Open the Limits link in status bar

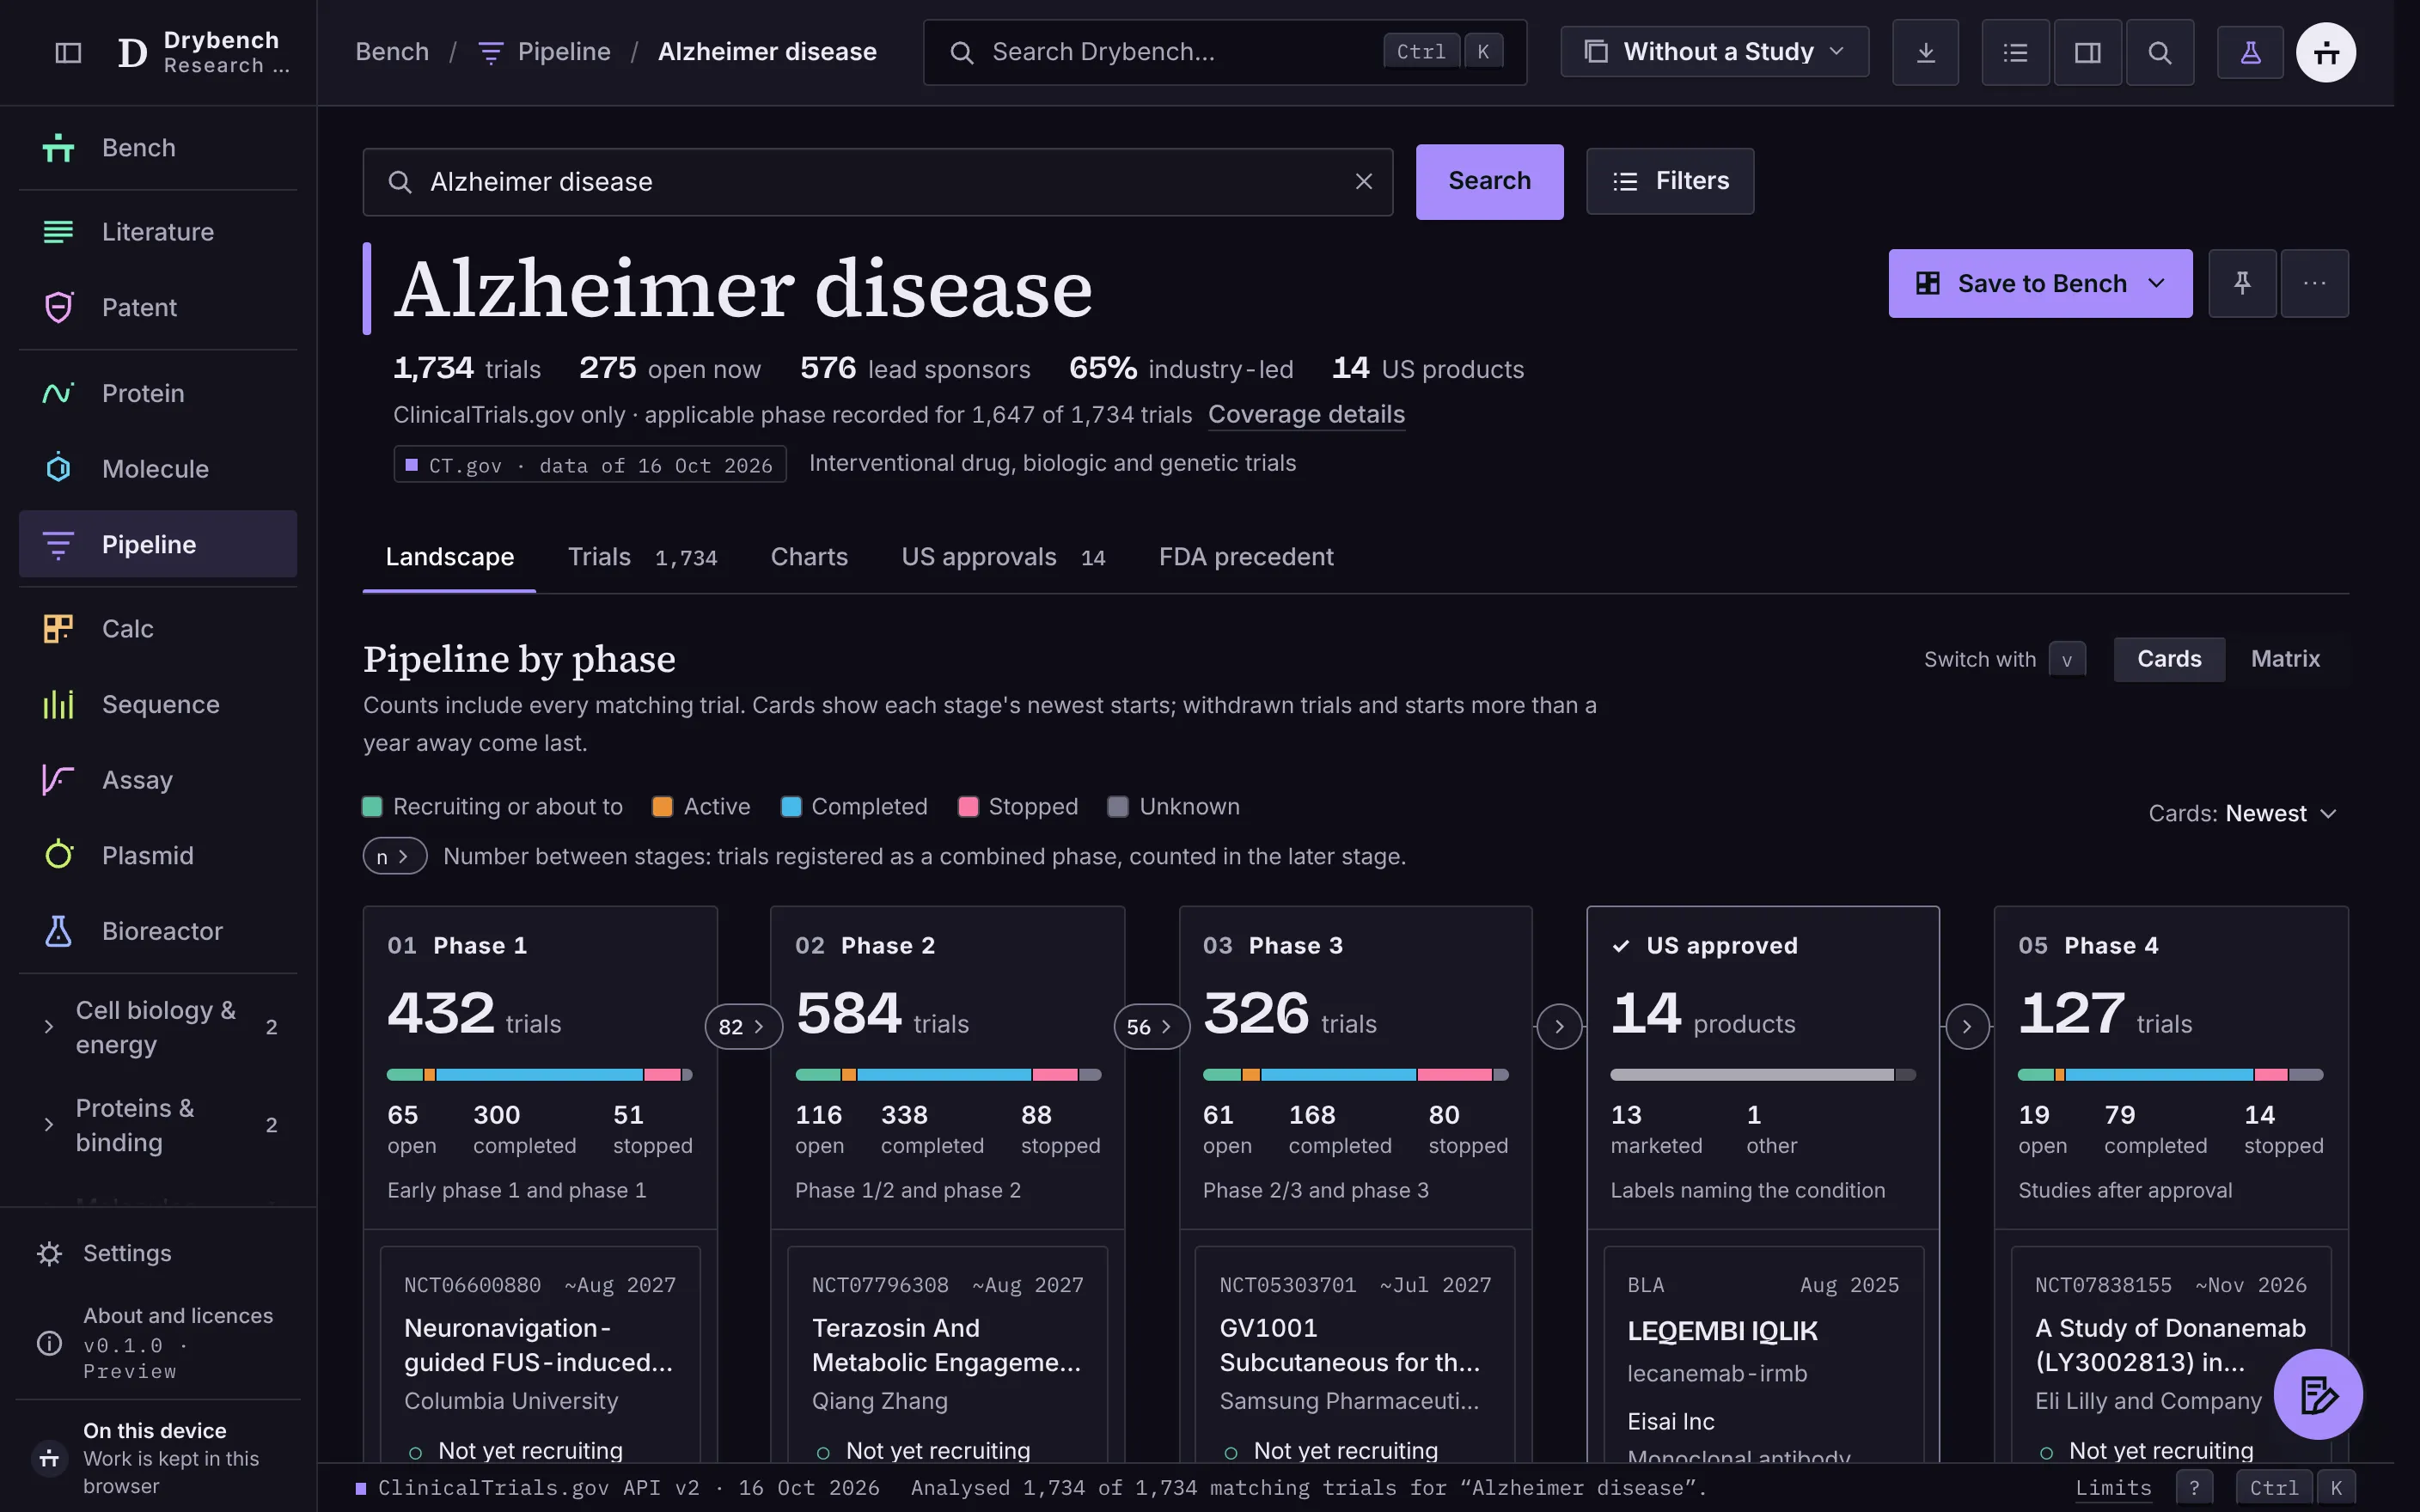point(2112,1488)
